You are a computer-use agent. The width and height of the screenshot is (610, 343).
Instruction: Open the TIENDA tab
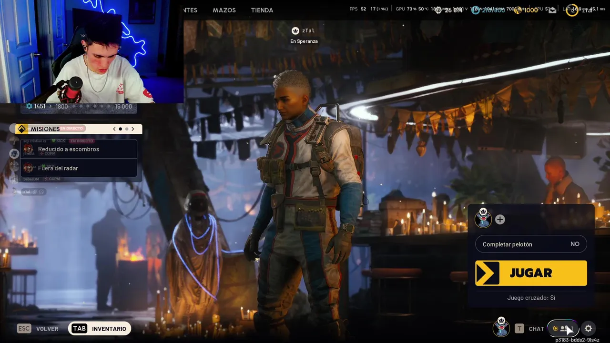pyautogui.click(x=262, y=10)
